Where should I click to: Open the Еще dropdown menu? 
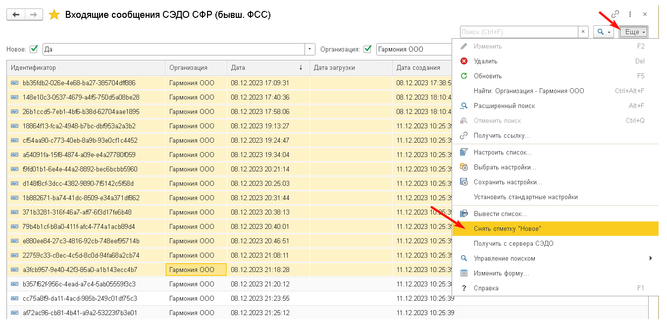[634, 32]
